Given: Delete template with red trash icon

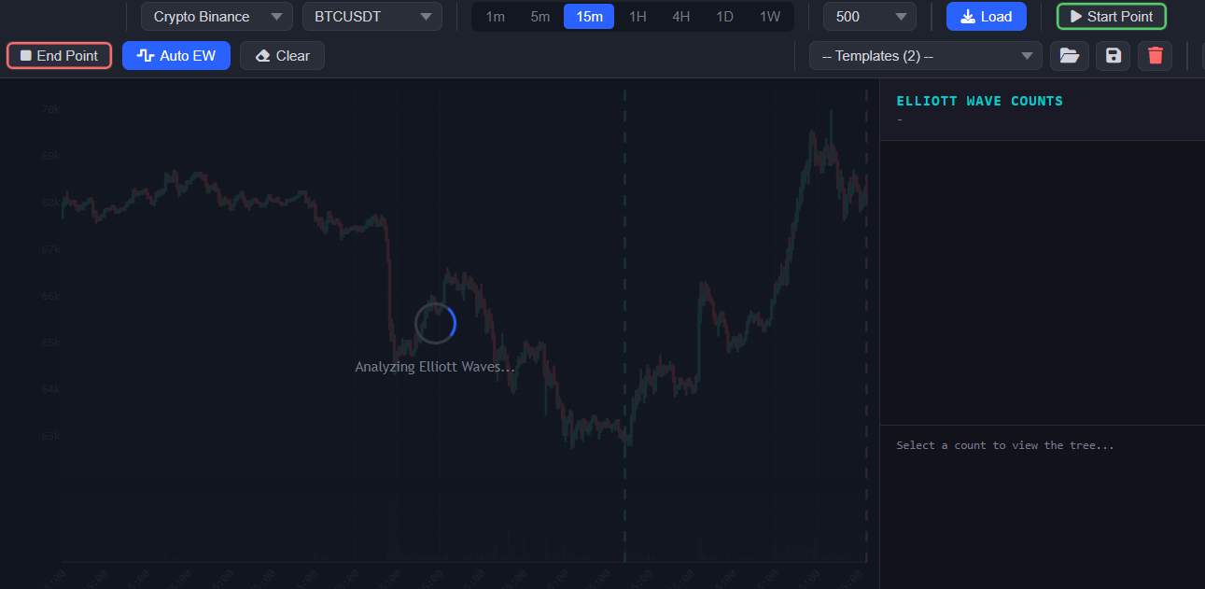Looking at the screenshot, I should pos(1156,56).
